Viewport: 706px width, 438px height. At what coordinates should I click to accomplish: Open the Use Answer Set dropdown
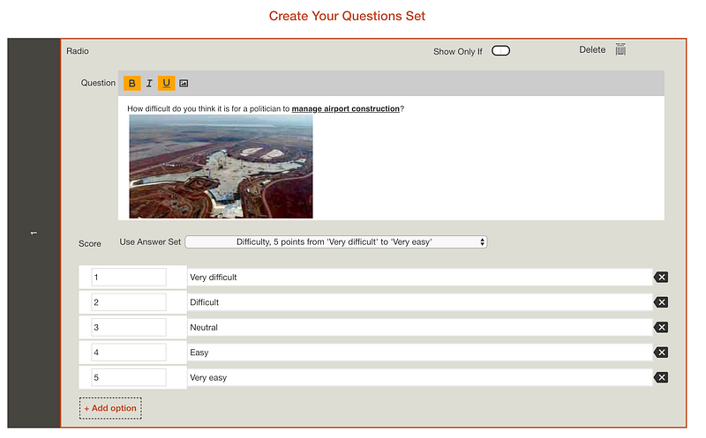pyautogui.click(x=335, y=242)
